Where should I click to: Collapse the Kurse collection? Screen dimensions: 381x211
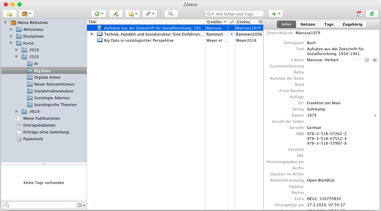pyautogui.click(x=11, y=43)
